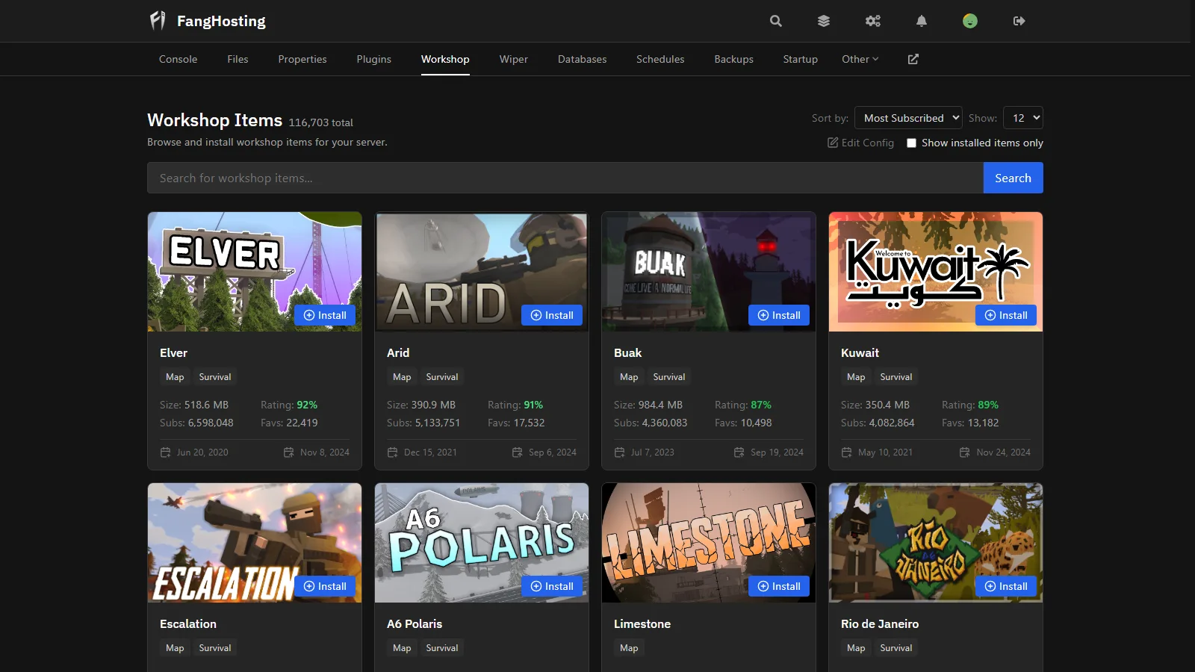Click the created-date calendar icon on Elver card
The image size is (1195, 672).
click(x=166, y=452)
